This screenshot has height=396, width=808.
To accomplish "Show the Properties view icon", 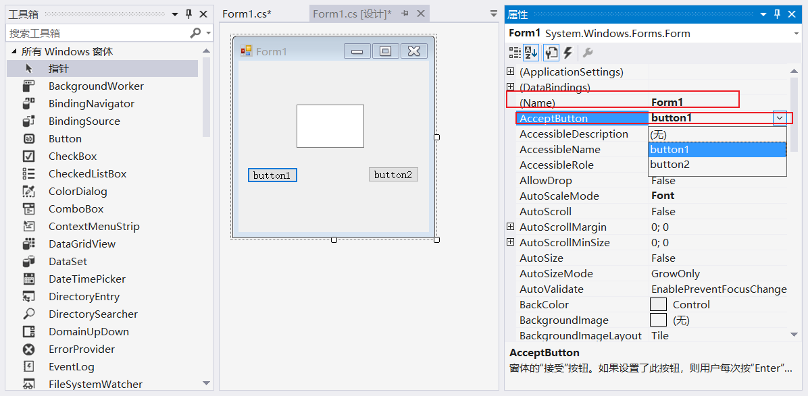I will (551, 53).
